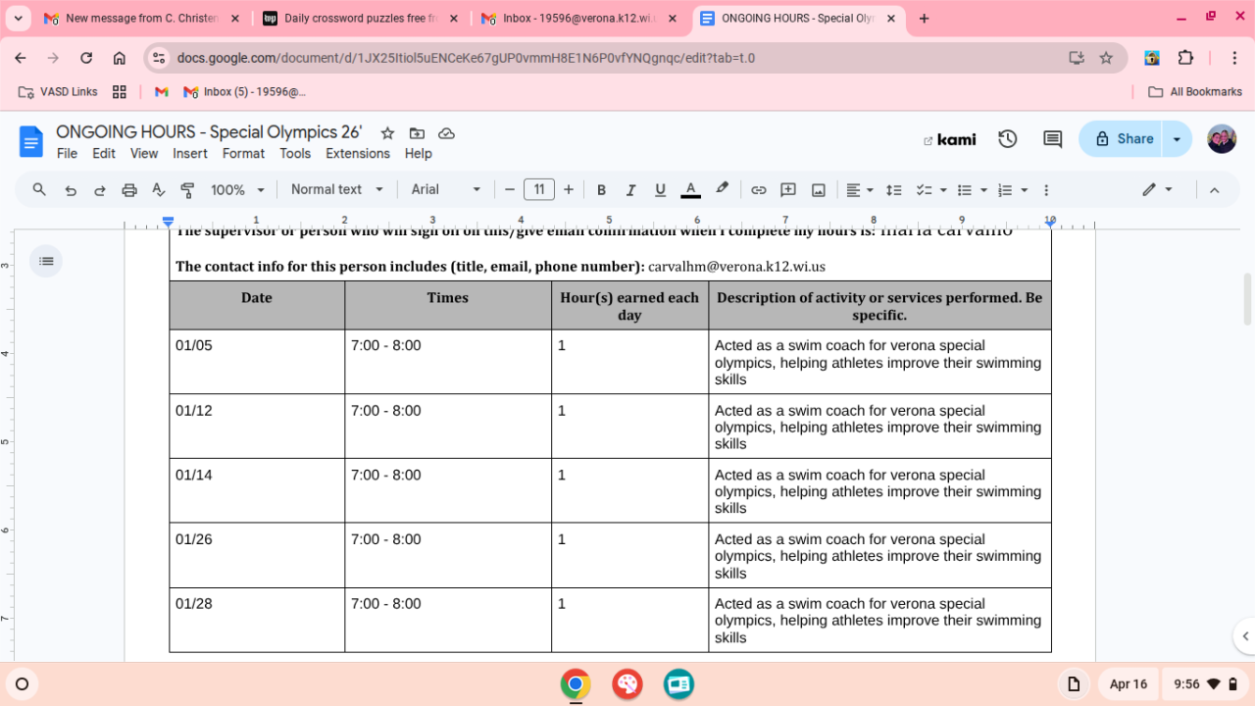Redo the last undone edit
The width and height of the screenshot is (1255, 706).
tap(99, 190)
